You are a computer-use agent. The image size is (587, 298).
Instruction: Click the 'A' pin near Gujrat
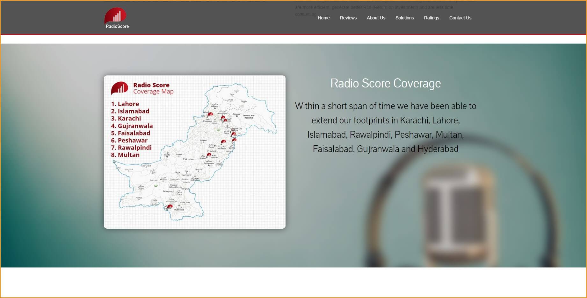tap(233, 130)
